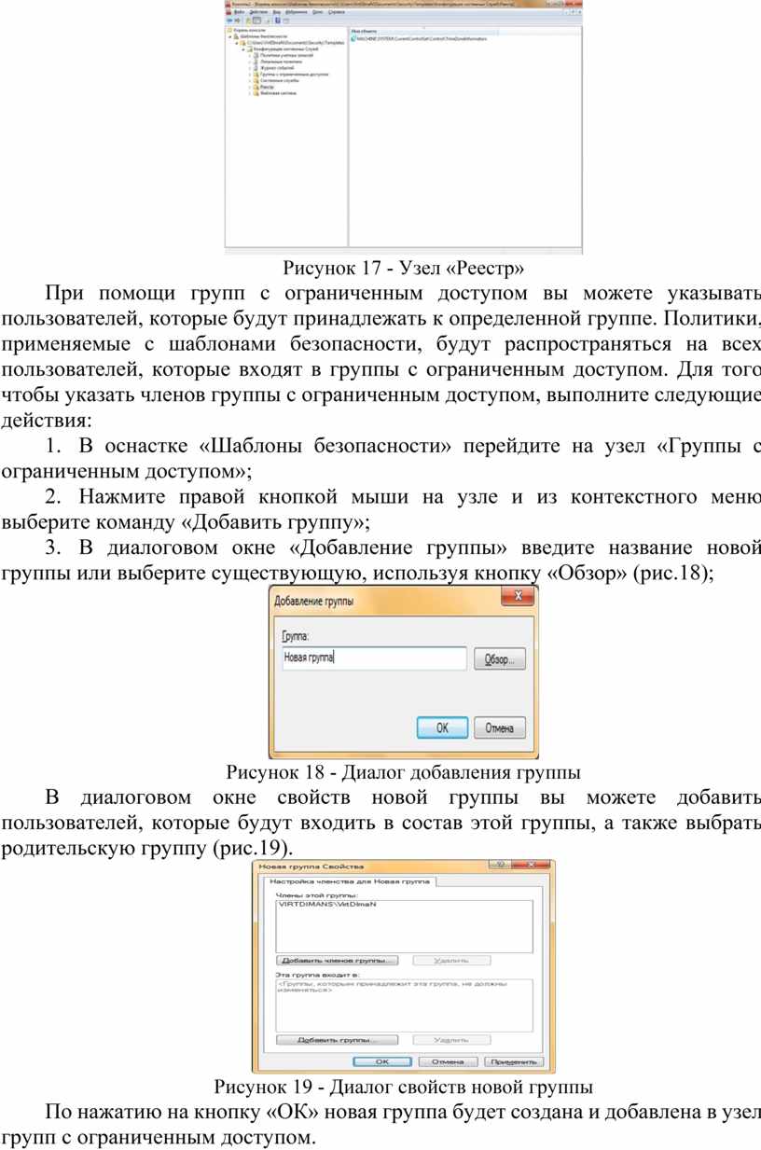Click the caption Рисунок 18 - Диалог добавления группы
The width and height of the screenshot is (761, 1150).
point(403,772)
